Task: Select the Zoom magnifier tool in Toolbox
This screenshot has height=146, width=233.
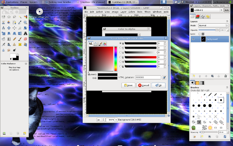Action: (25, 22)
